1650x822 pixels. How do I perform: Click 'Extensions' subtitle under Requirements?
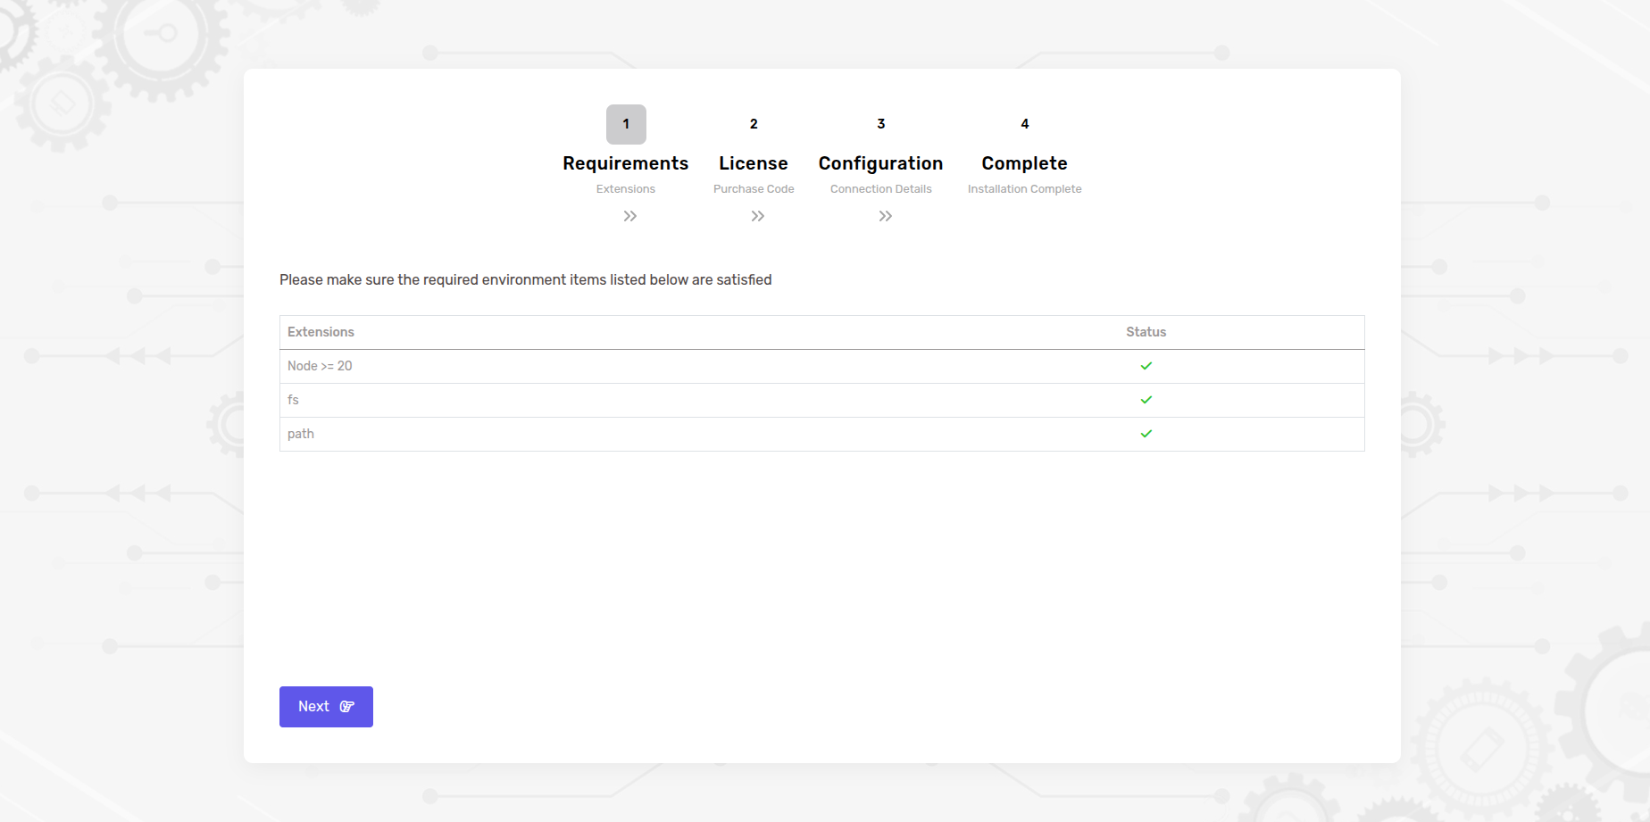click(626, 189)
